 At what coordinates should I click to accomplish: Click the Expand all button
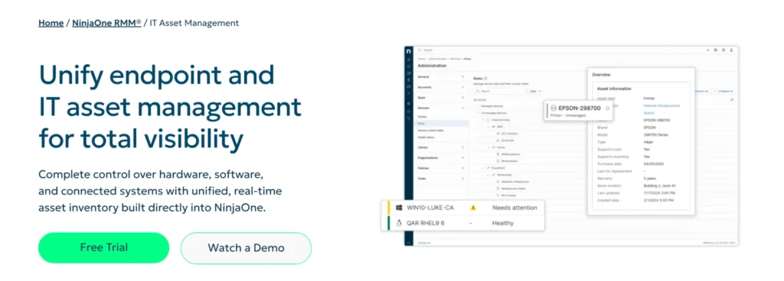[702, 91]
